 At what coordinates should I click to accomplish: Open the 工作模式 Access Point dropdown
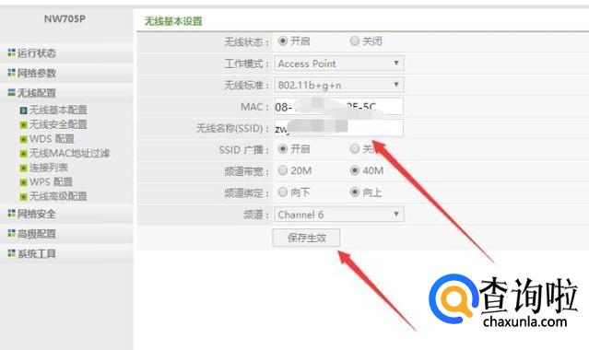pyautogui.click(x=339, y=64)
